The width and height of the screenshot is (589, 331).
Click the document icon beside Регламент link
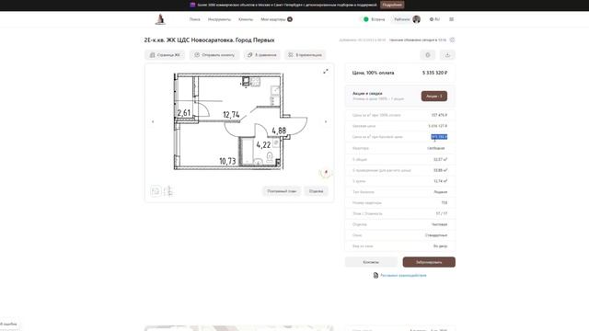[375, 276]
